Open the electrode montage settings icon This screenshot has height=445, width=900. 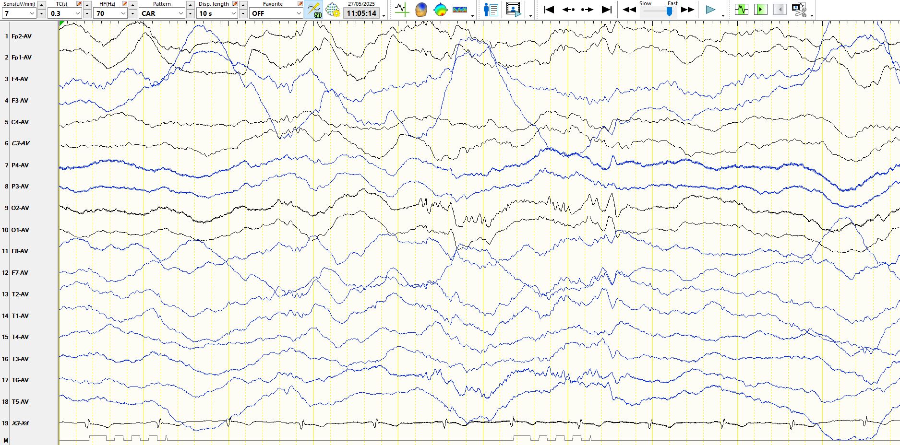333,10
